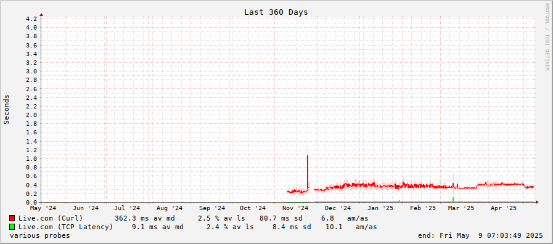Click the "4.2" y-axis tick label
553x244 pixels.
[31, 18]
